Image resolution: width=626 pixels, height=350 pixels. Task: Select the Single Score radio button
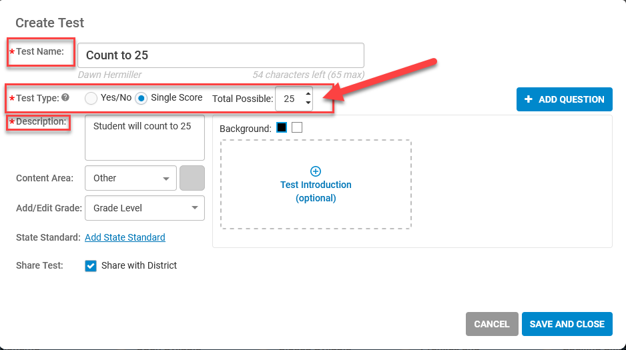tap(141, 98)
